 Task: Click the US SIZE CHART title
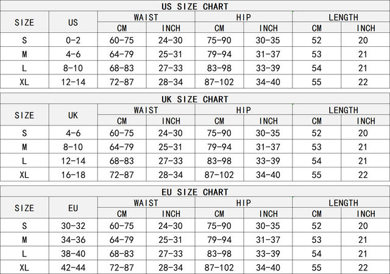coord(195,6)
